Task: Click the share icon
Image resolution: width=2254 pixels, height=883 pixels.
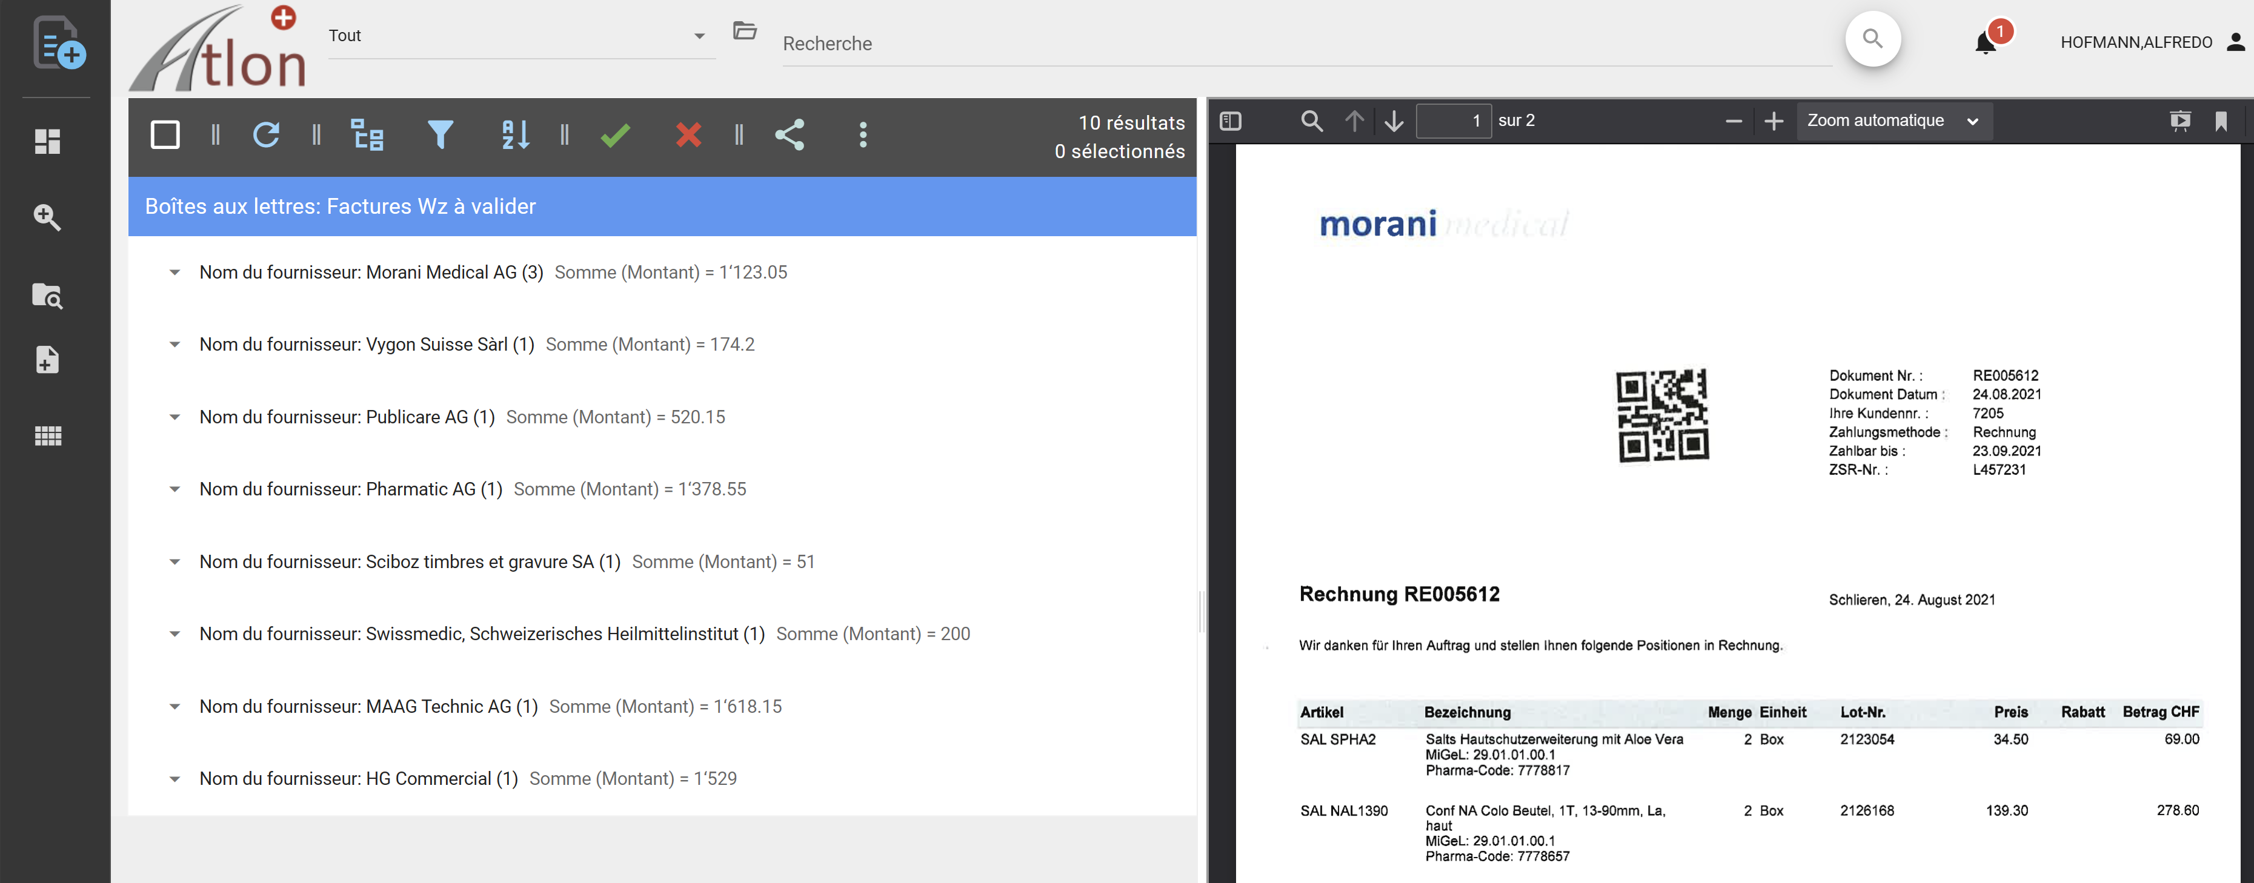Action: point(790,134)
